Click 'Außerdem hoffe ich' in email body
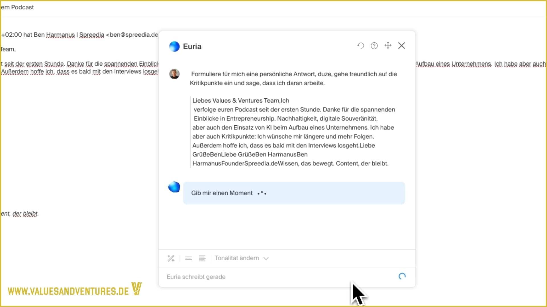 27,72
